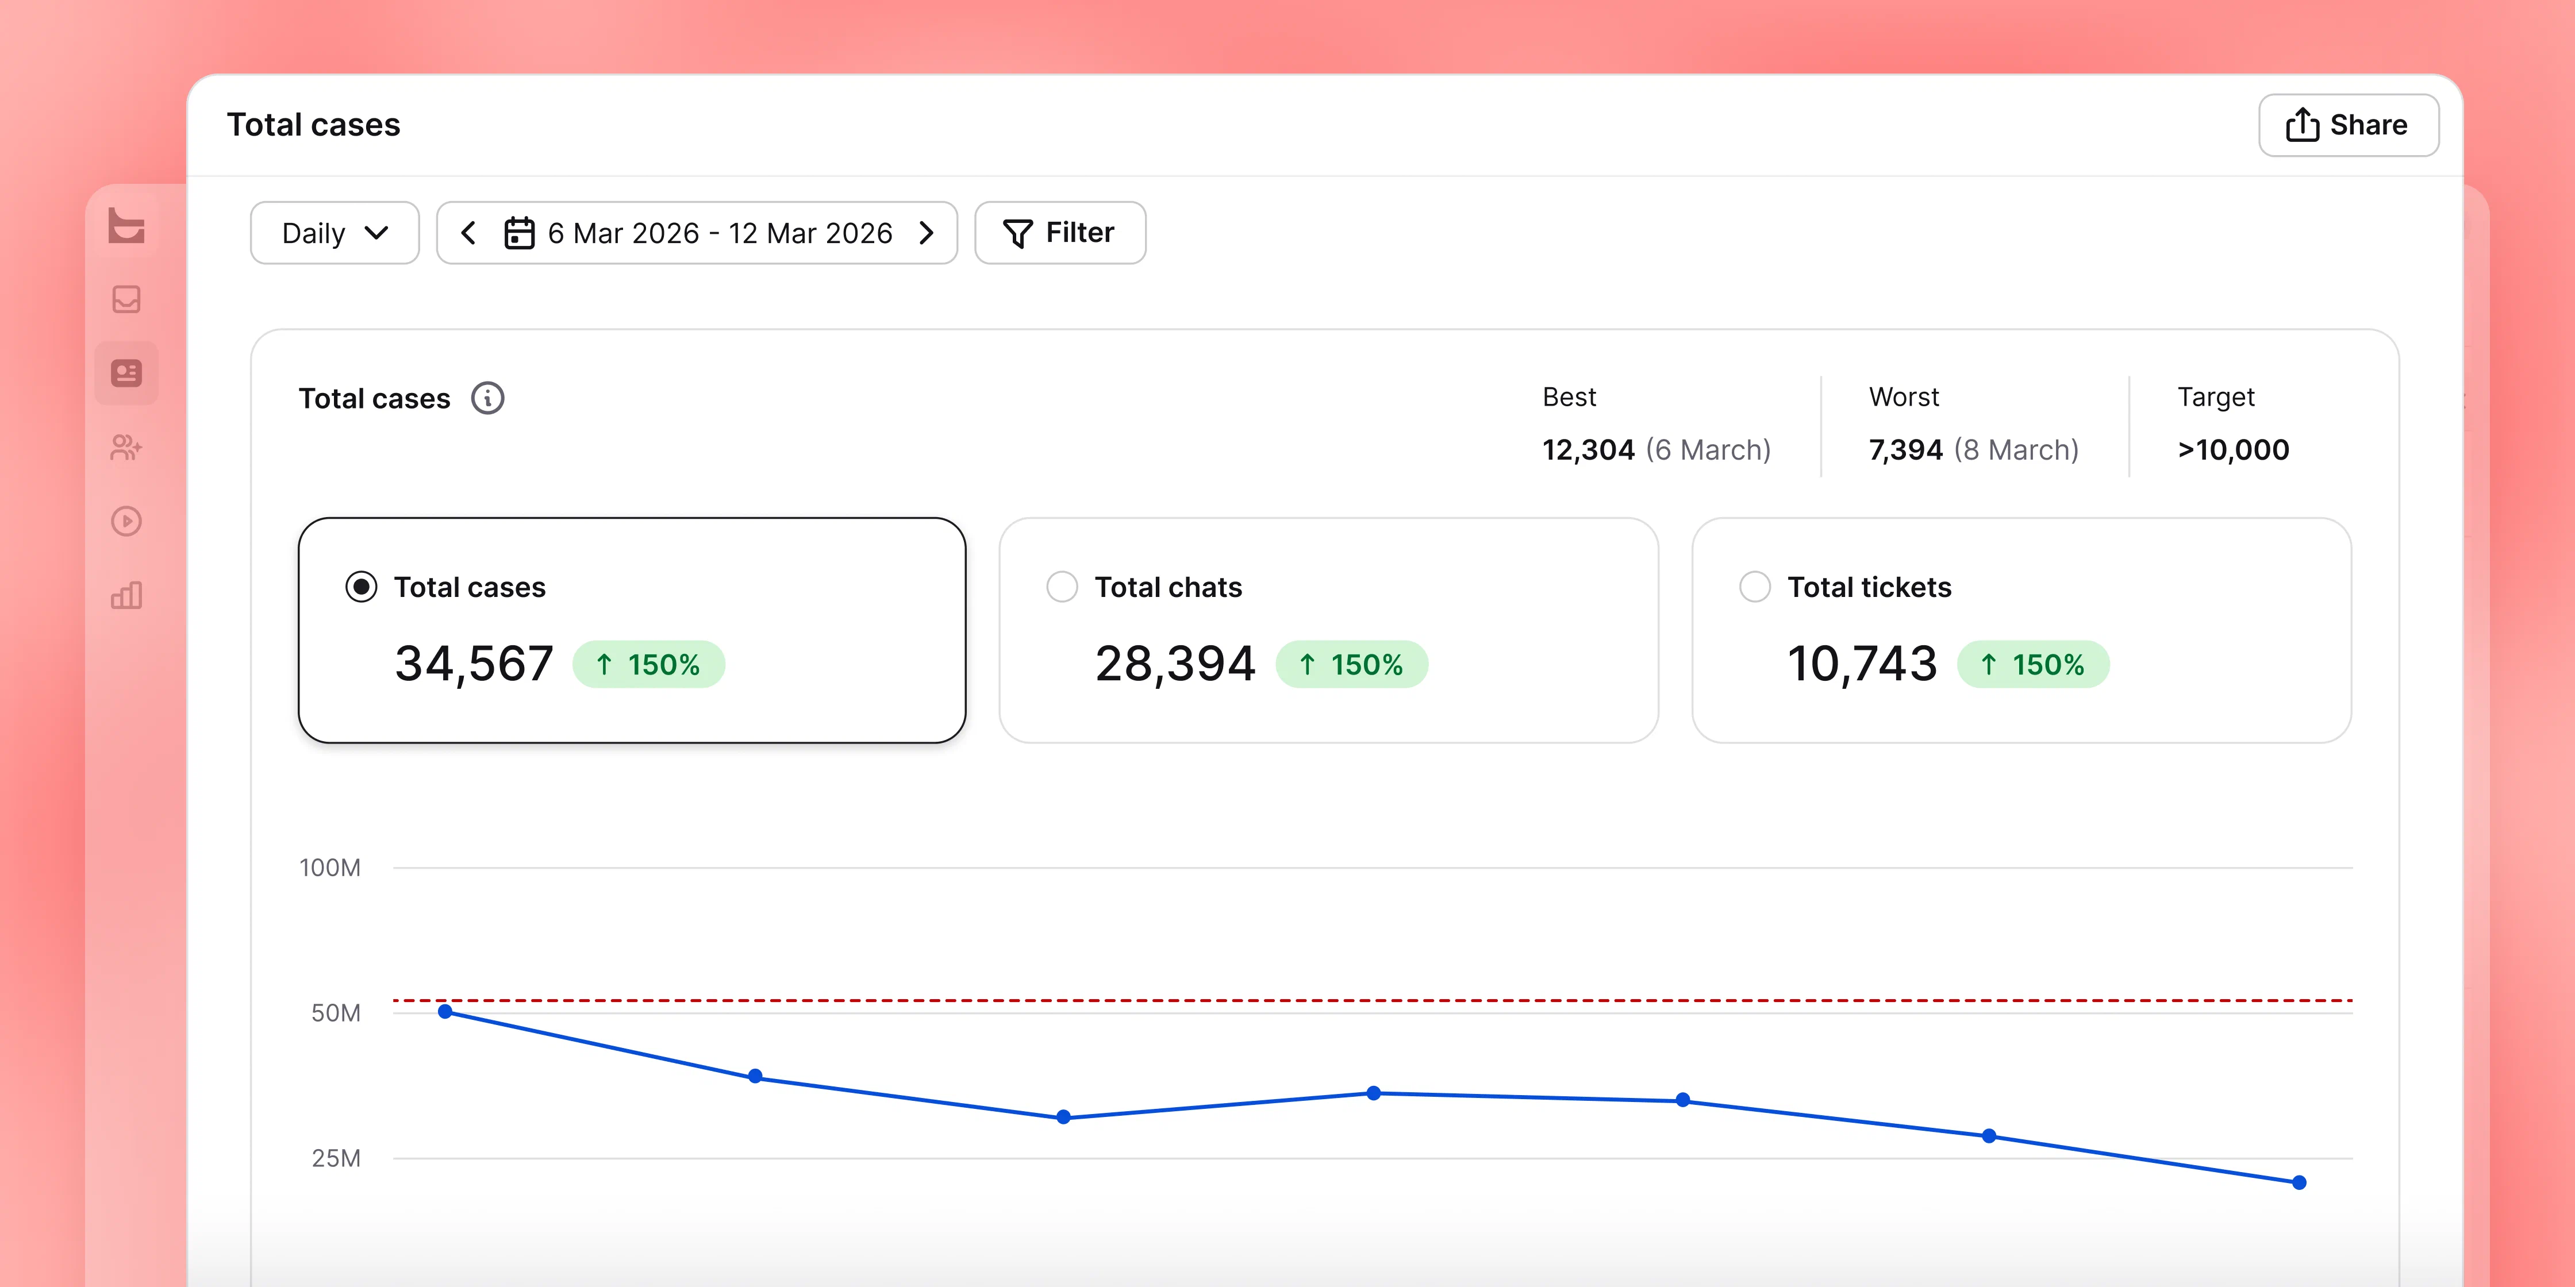The image size is (2575, 1287).
Task: Go to next date range arrow
Action: pos(927,233)
